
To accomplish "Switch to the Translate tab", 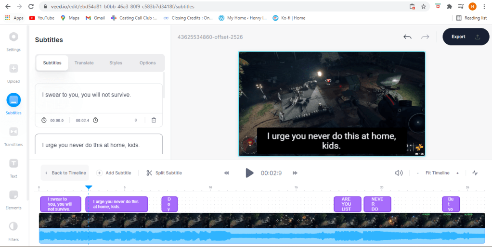I will (84, 63).
